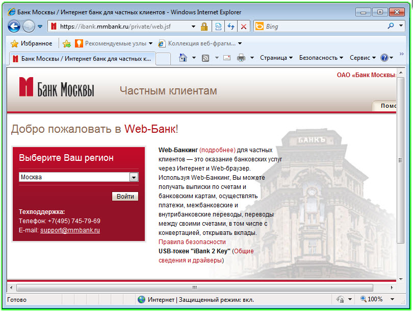413x312 pixels.
Task: Click the Internet Explorer title bar icon
Action: (12, 12)
